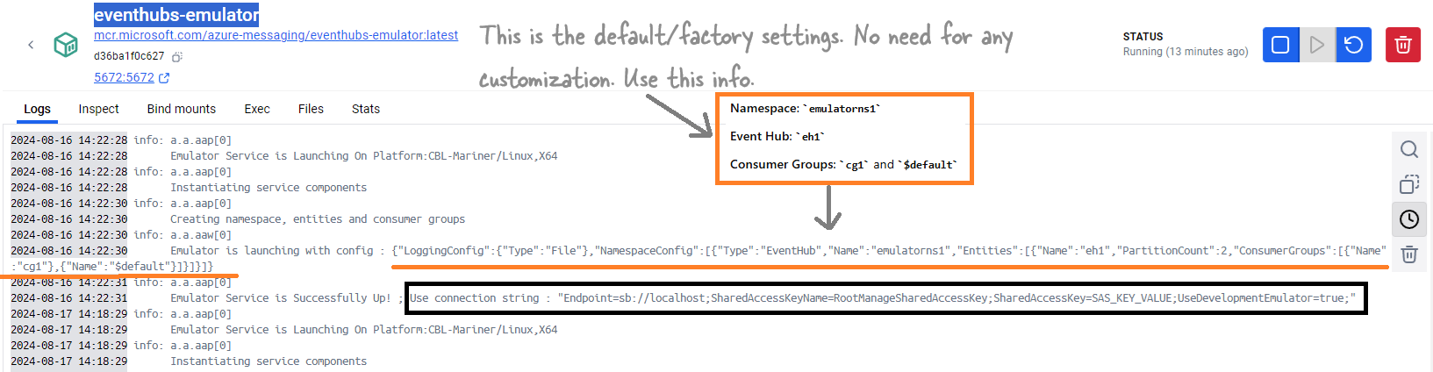Click the connection string log text
1433x372 pixels.
883,298
